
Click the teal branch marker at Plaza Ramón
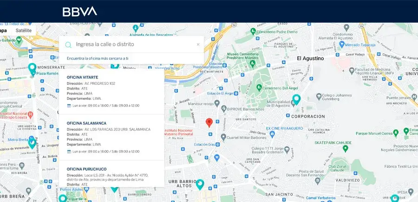click(32, 68)
